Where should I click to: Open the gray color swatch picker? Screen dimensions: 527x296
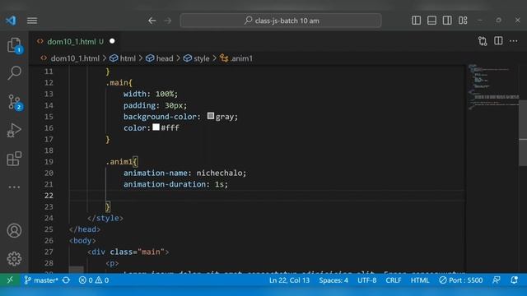point(211,116)
